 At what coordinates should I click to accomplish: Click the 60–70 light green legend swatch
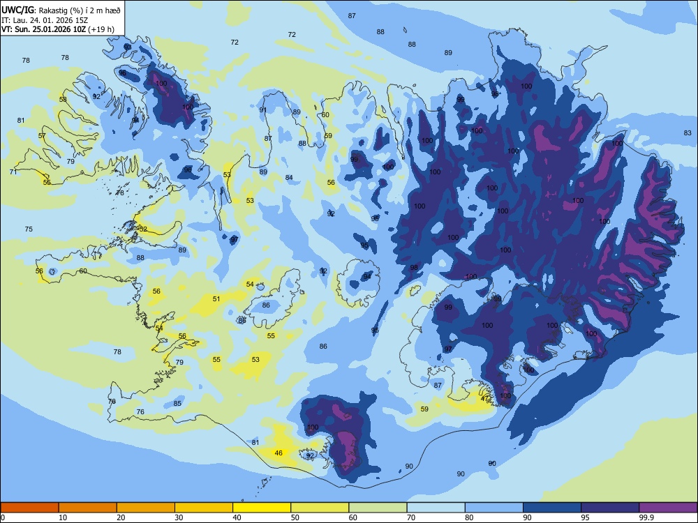[378, 508]
